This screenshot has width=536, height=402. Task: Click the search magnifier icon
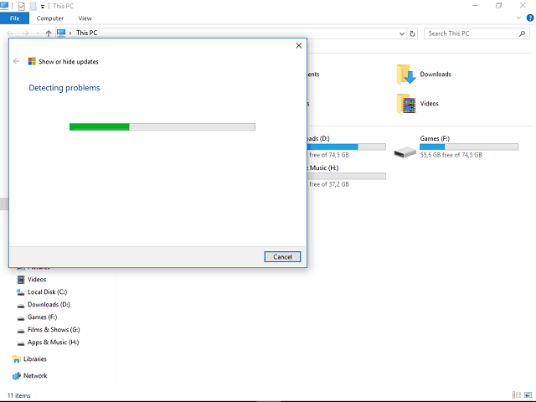click(522, 33)
